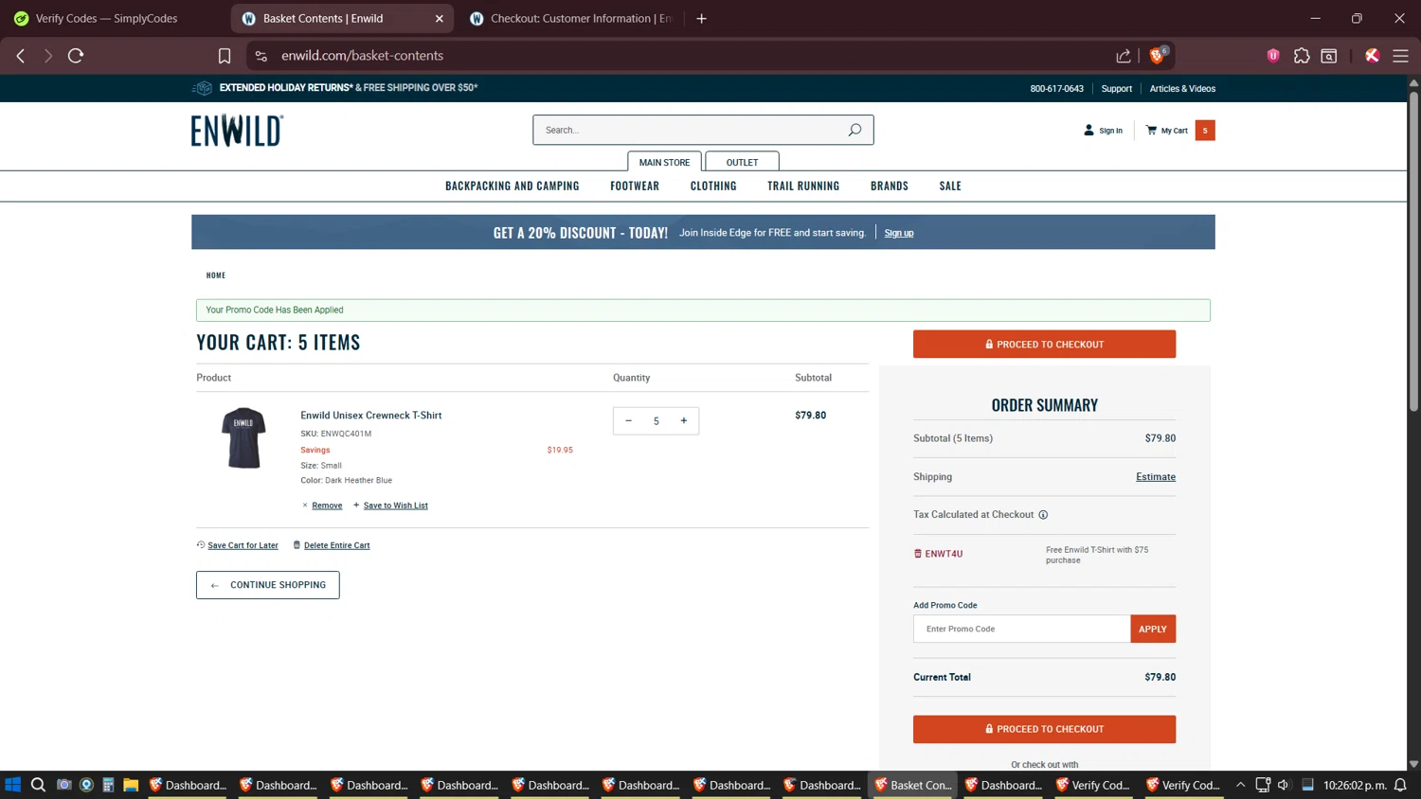This screenshot has width=1421, height=799.
Task: Reload the page
Action: [76, 56]
